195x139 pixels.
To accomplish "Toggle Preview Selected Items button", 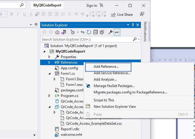I will (117, 32).
